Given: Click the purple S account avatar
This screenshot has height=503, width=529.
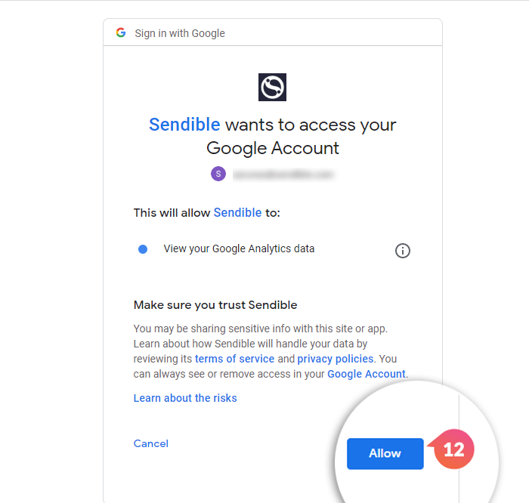Looking at the screenshot, I should 218,174.
